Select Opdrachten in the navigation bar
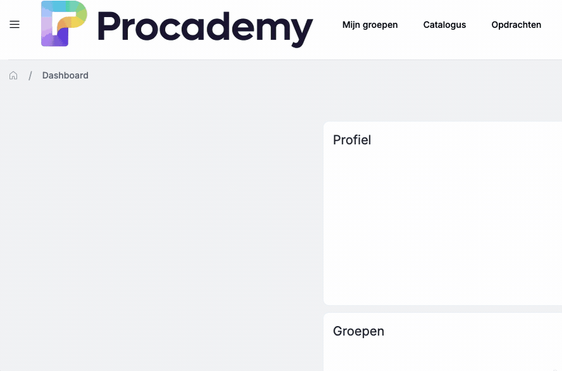This screenshot has height=371, width=562. click(x=516, y=25)
